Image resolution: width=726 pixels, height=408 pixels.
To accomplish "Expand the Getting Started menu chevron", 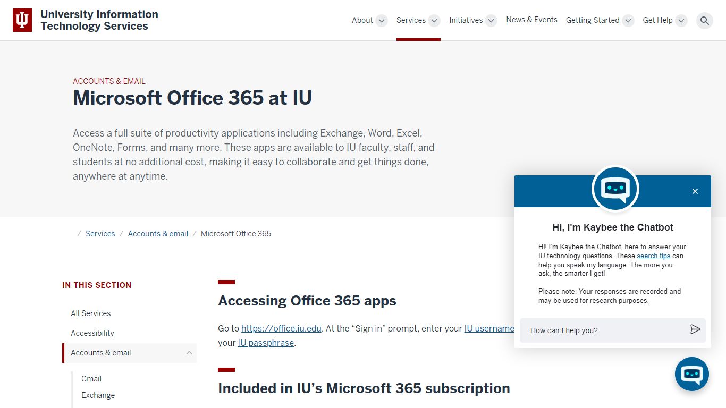I will coord(628,21).
